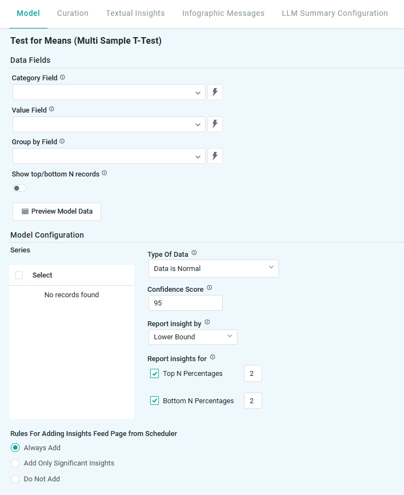Click the lightning icon beside Category Field
This screenshot has height=495, width=404.
215,92
